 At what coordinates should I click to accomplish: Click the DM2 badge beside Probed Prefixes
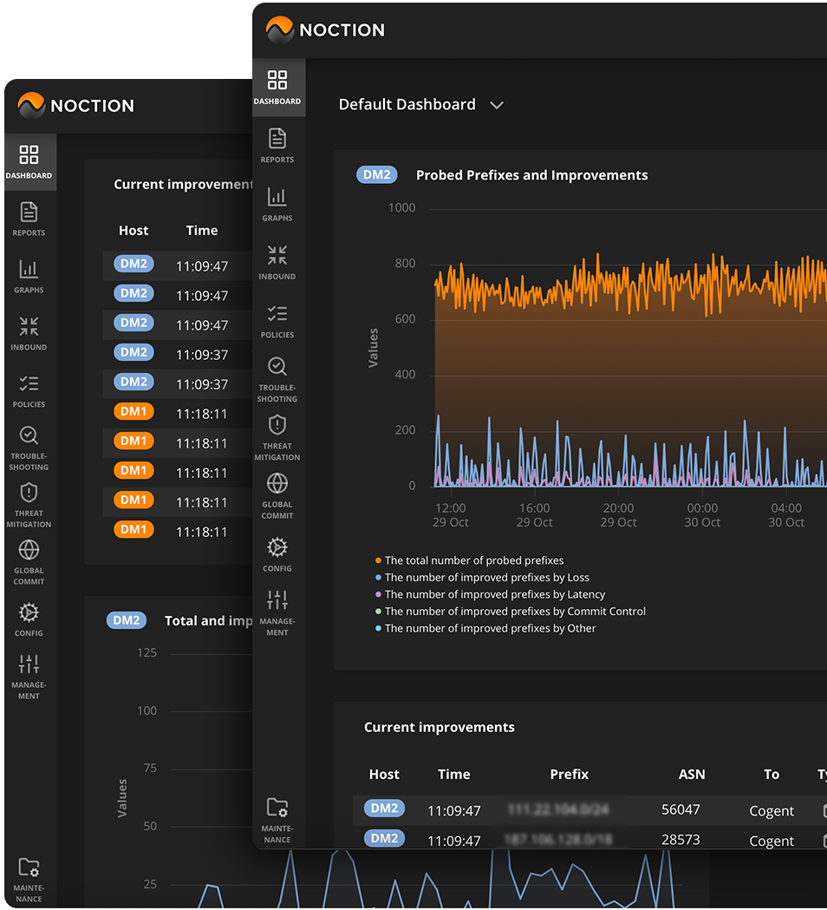(x=377, y=174)
